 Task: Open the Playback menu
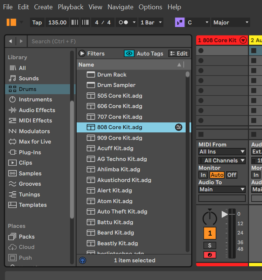70,7
